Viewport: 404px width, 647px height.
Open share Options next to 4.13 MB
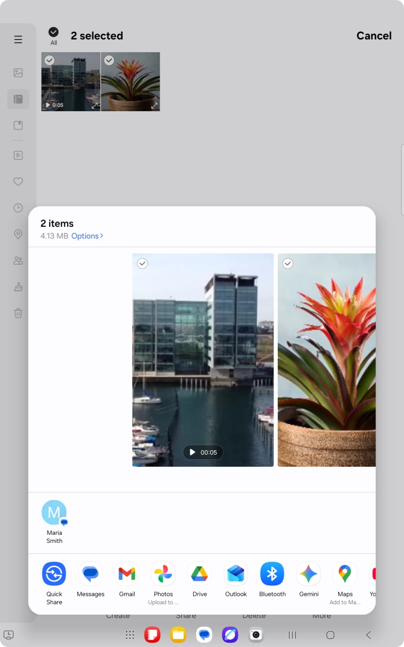(87, 236)
